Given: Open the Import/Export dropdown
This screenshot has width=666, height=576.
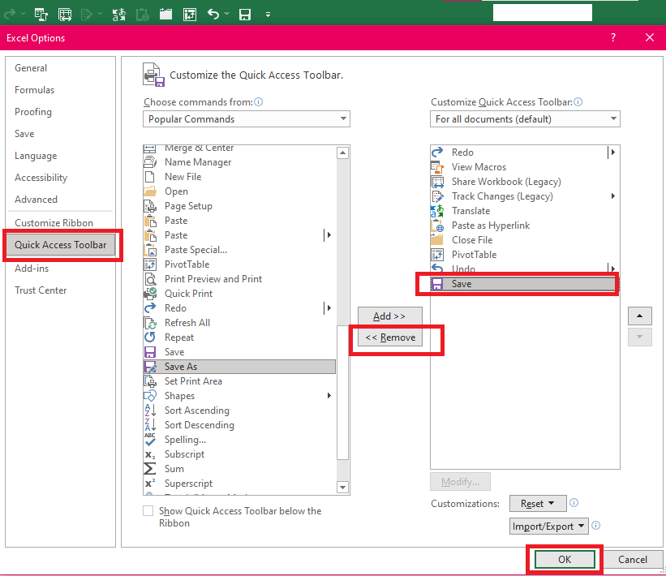Looking at the screenshot, I should 548,527.
